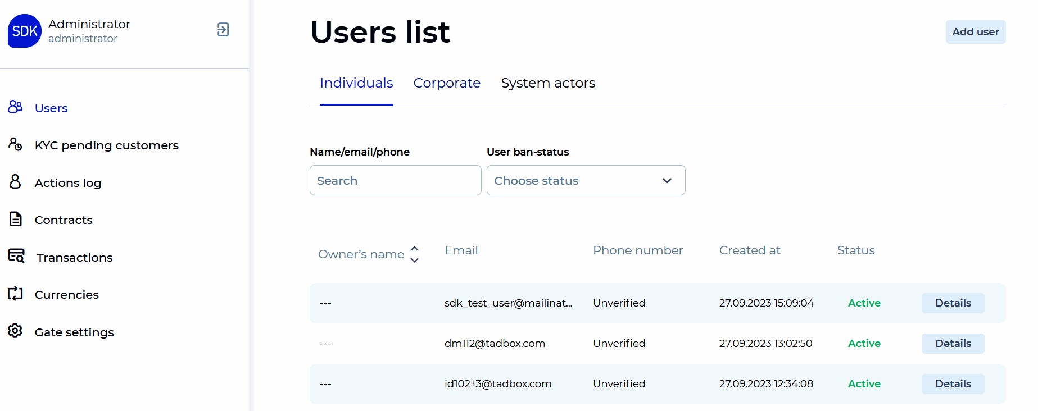Click the KYC pending customers icon
This screenshot has height=411, width=1038.
point(15,144)
